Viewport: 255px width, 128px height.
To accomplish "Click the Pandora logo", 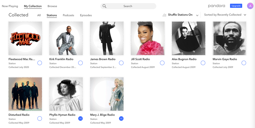I will click(x=216, y=6).
